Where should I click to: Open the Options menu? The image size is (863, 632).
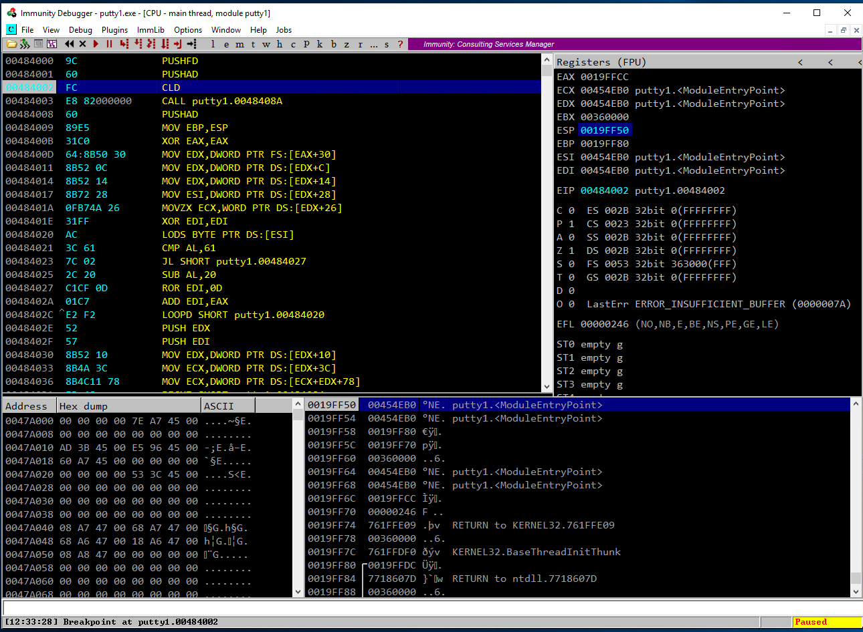[188, 30]
